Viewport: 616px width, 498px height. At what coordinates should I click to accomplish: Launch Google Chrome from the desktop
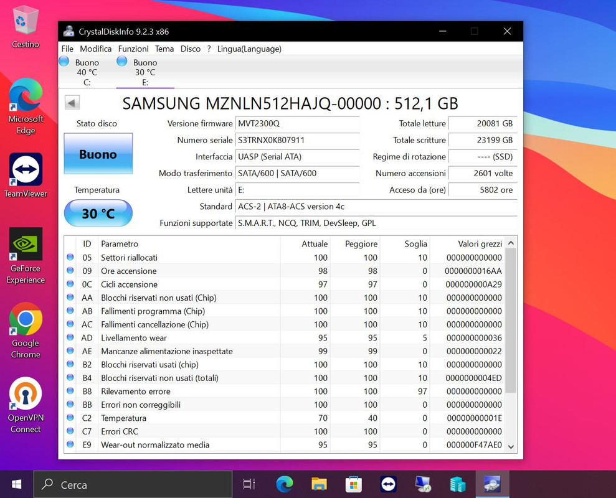[26, 331]
